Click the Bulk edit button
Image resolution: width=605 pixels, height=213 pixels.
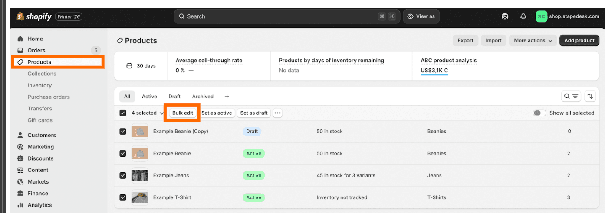pos(183,113)
